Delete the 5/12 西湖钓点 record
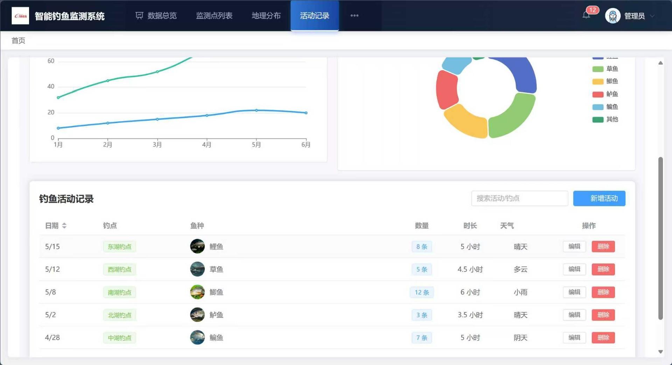 tap(603, 269)
